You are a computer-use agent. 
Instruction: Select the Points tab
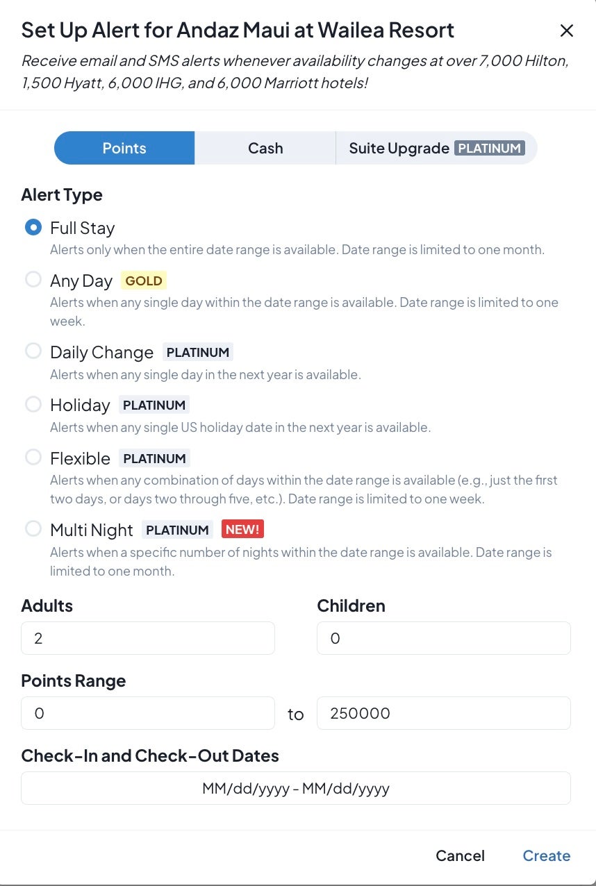[x=124, y=148]
